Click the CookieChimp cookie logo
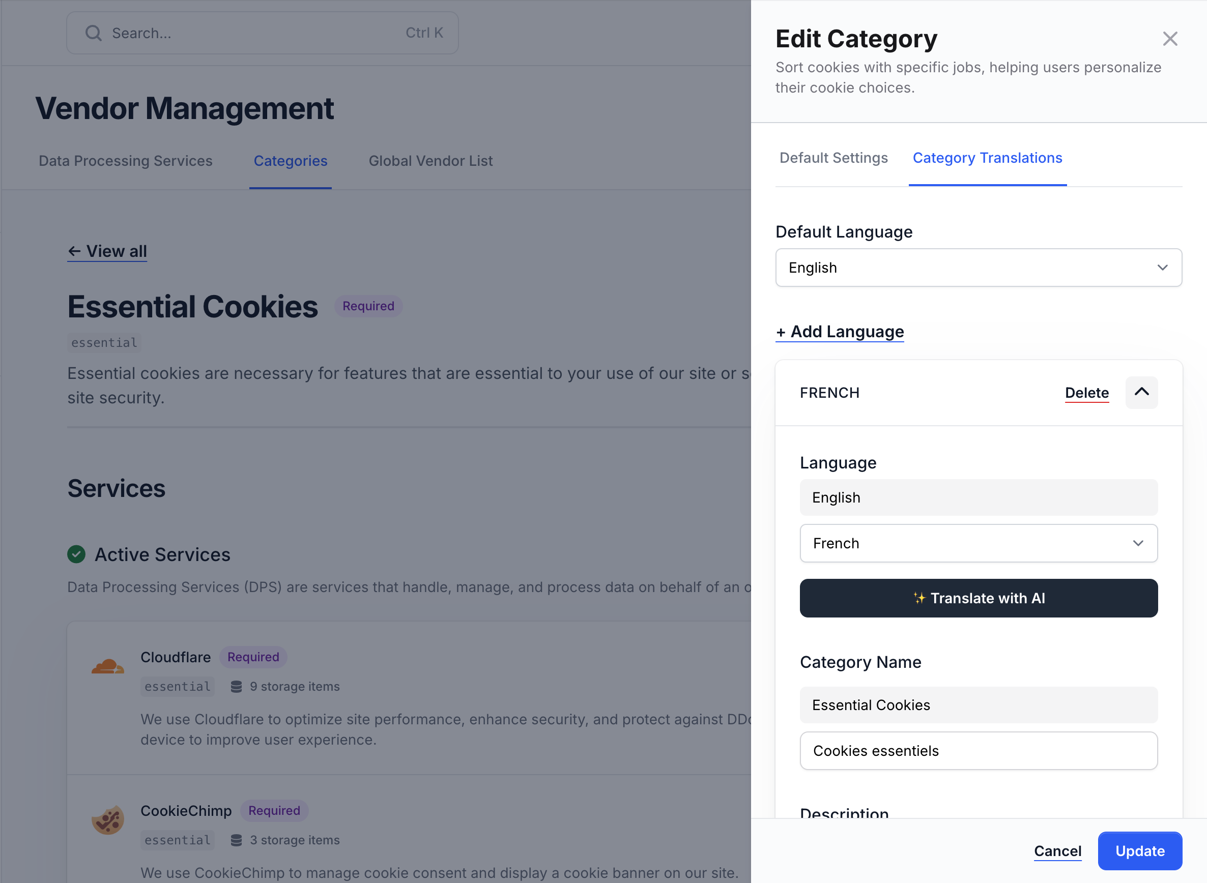 [107, 819]
